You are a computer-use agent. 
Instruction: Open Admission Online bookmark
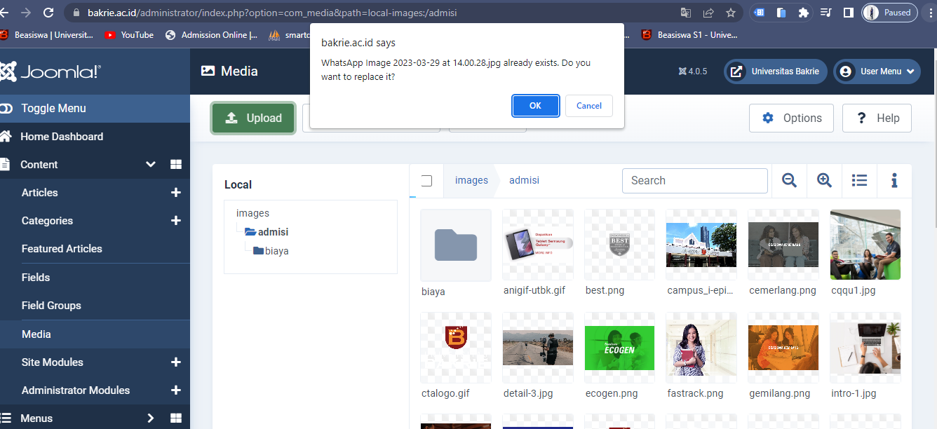click(212, 35)
